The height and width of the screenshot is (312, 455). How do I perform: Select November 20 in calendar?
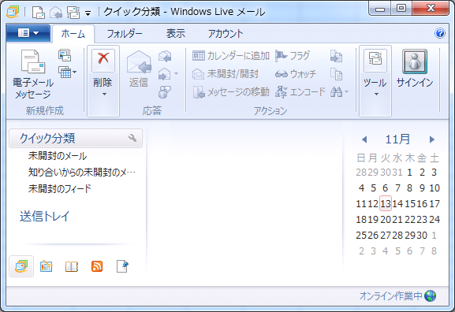(386, 220)
